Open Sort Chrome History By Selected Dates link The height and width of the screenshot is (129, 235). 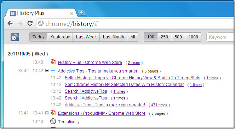[124, 85]
